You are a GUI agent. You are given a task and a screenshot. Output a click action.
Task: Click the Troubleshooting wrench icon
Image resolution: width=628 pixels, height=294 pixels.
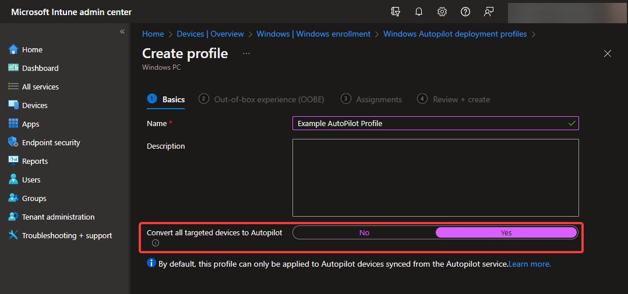(13, 235)
